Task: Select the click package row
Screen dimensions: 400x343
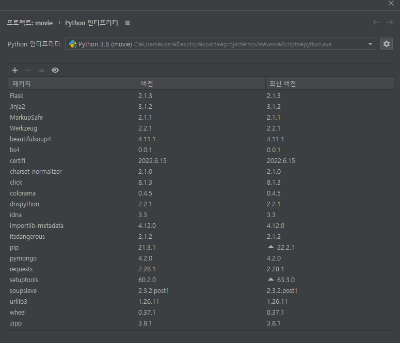Action: 201,183
